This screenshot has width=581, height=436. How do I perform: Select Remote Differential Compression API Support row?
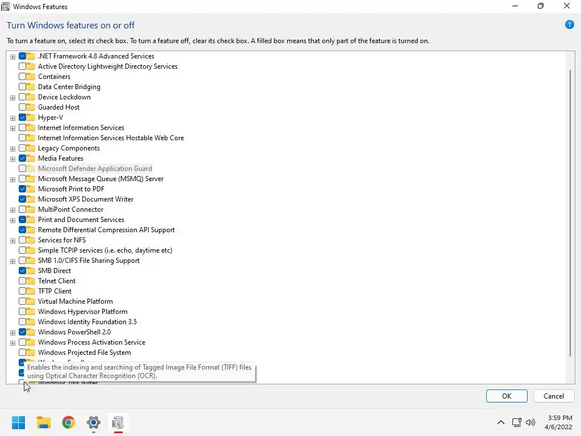tap(106, 230)
